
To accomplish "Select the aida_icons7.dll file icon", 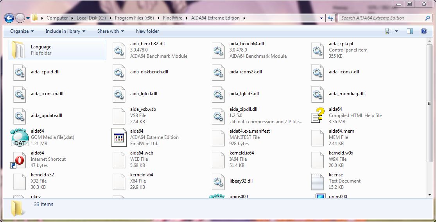I will click(x=318, y=73).
